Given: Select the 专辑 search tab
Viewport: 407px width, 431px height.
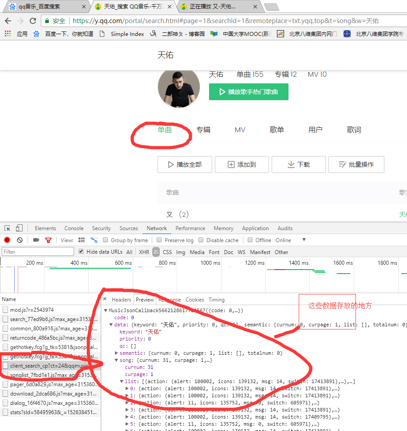Looking at the screenshot, I should pos(203,130).
